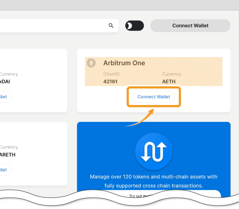Click the ChainID label in Arbitrum card
The height and width of the screenshot is (209, 239).
(x=111, y=74)
